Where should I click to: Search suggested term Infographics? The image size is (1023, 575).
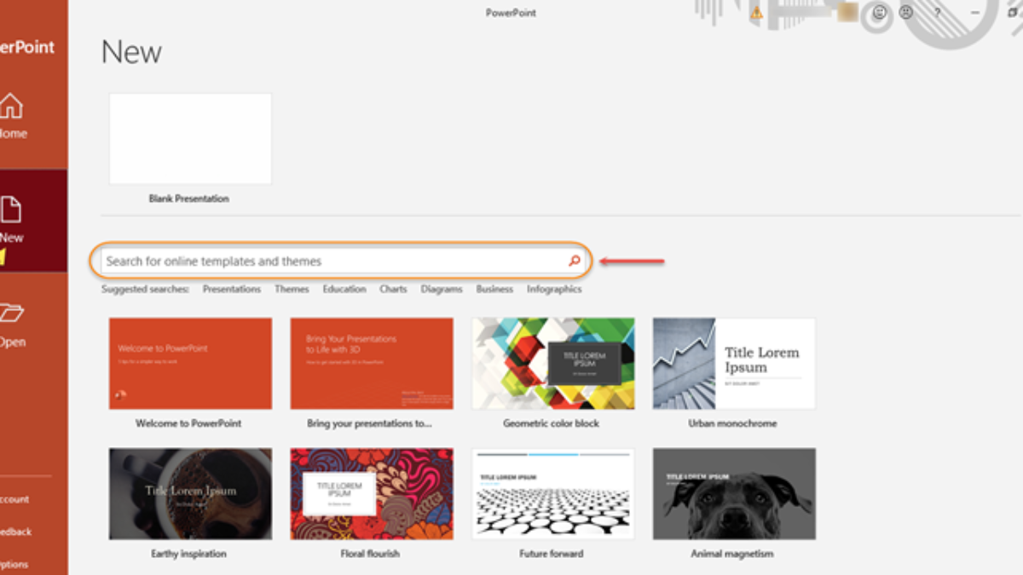(554, 289)
